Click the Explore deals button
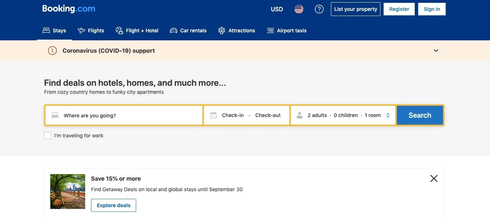This screenshot has height=217, width=490. (x=114, y=205)
